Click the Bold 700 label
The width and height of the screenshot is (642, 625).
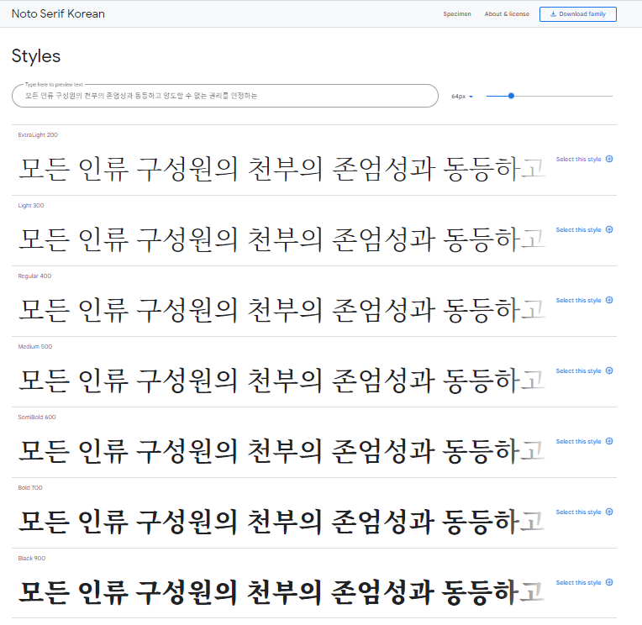pos(30,487)
